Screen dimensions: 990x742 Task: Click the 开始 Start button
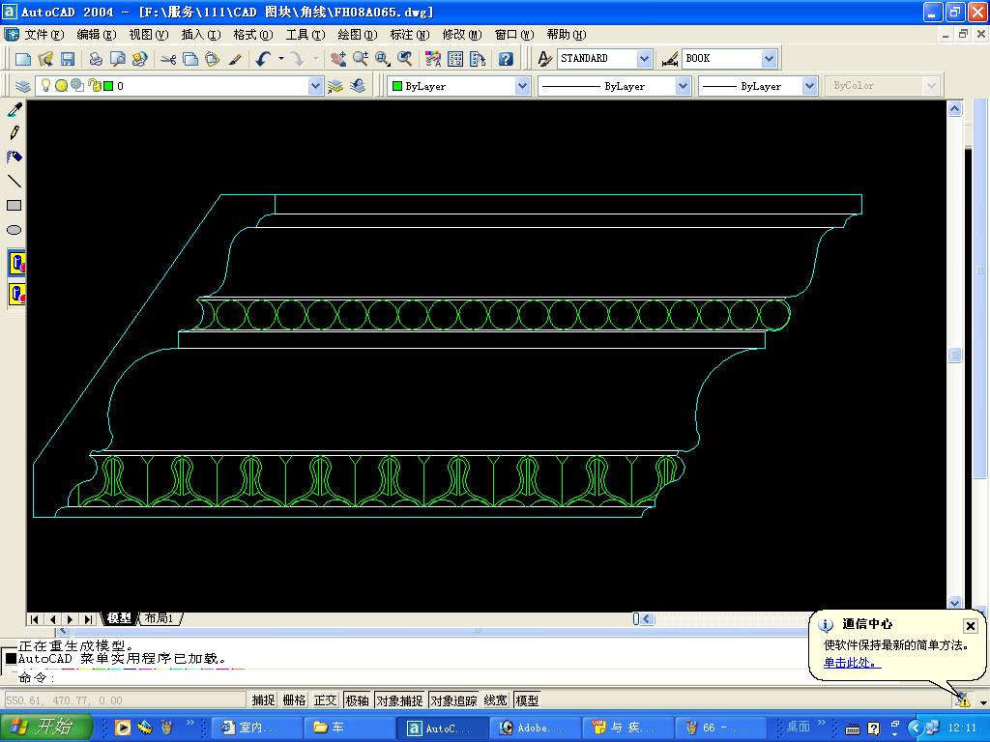pos(45,728)
